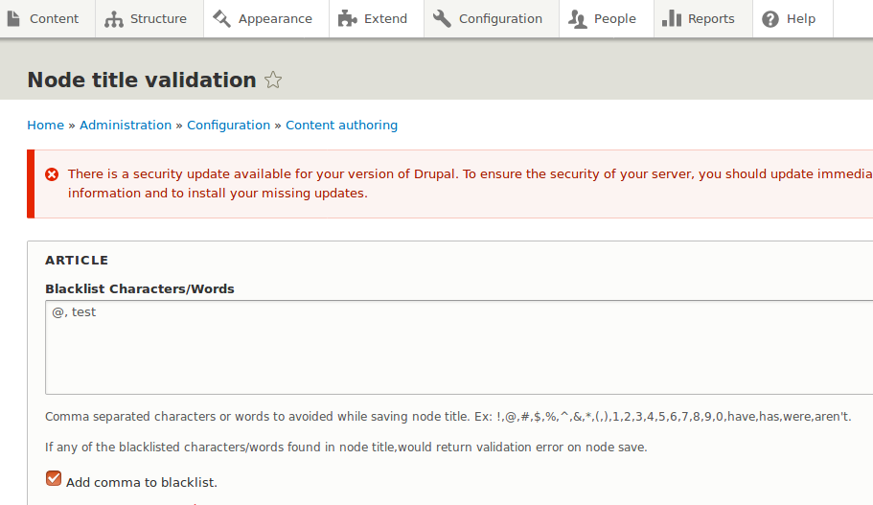Screen dimensions: 873x505
Task: Open the Structure menu
Action: click(159, 18)
